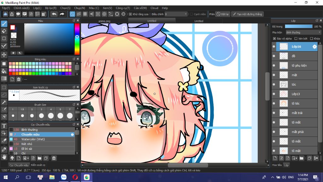
Task: Select the Lasso tool
Action: pos(4,95)
